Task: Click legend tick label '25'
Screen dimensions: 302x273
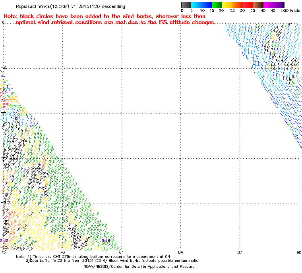Action: [232, 11]
